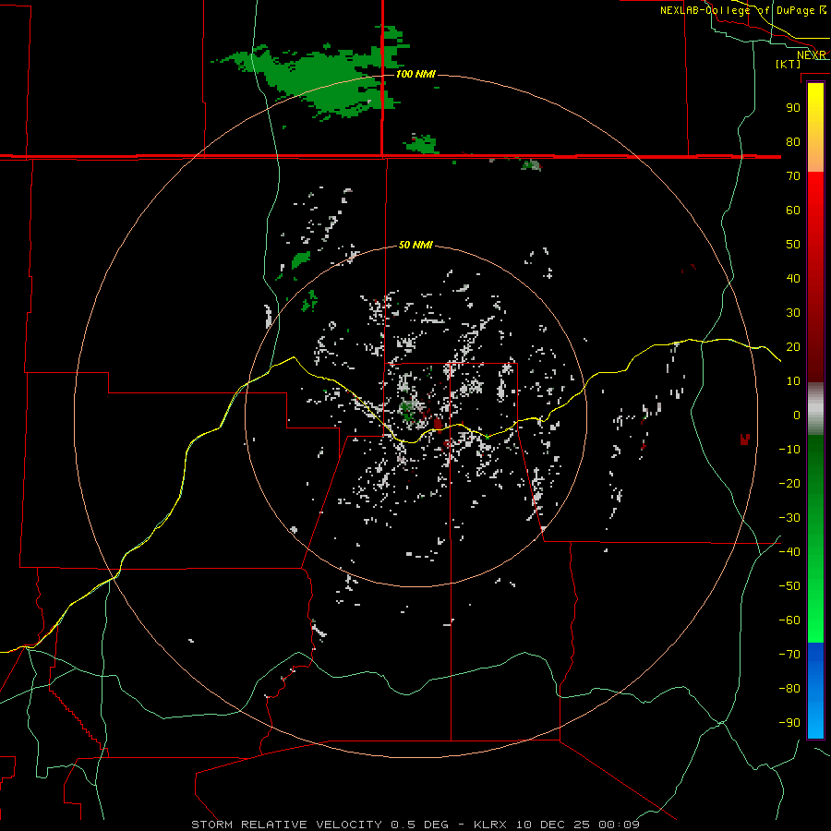Viewport: 831px width, 831px height.
Task: Select the 80 value on velocity scale
Action: [793, 141]
